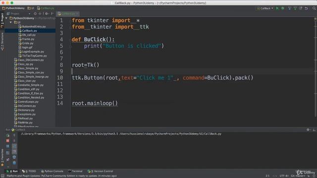Open Run panel settings gear icon
Screen dimensions: 317x178
click(x=308, y=130)
